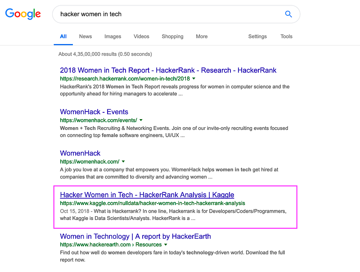Click the HackerRank's 2018 report snippet text

click(x=175, y=90)
